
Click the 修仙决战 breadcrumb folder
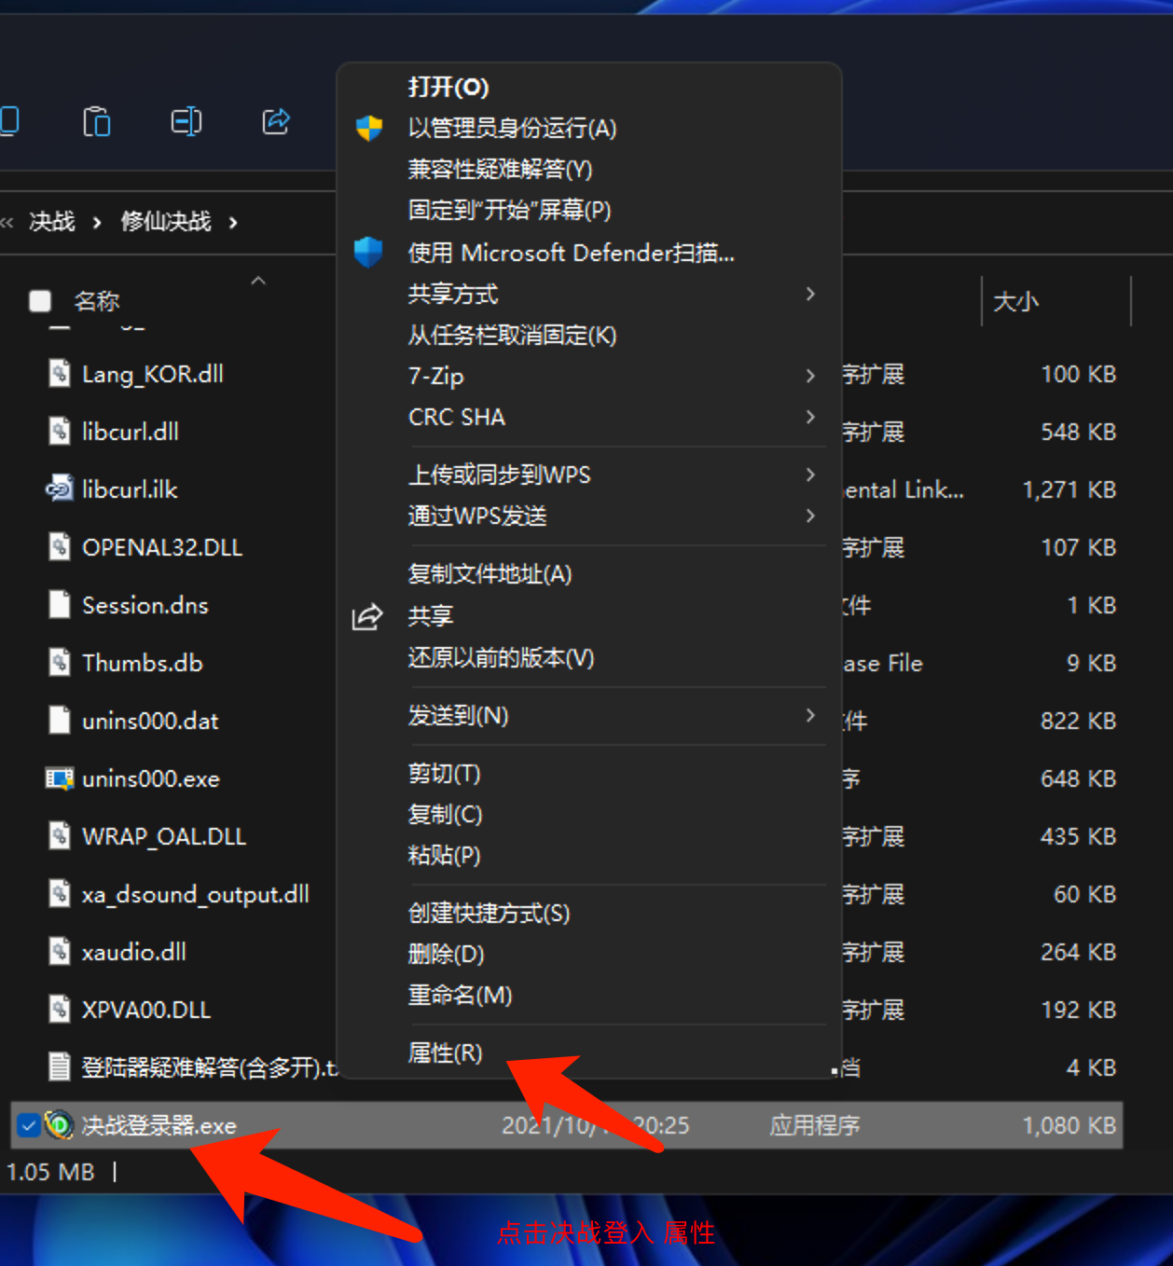(x=166, y=222)
